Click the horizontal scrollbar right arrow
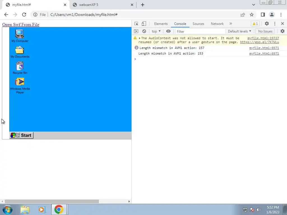287x215 pixels. 129,201
